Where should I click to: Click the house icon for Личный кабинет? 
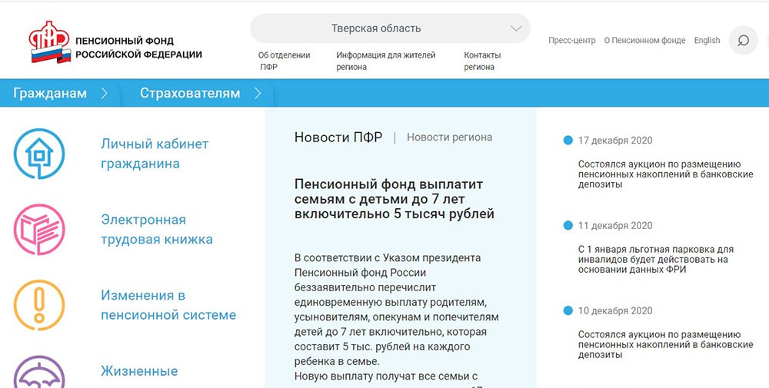[x=39, y=154]
